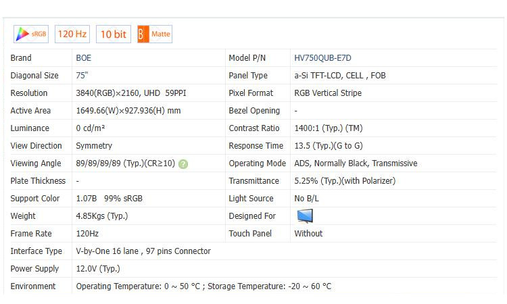Click the Touch Panel label
507x304 pixels.
click(x=250, y=234)
